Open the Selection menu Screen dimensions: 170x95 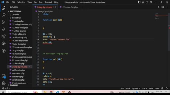[x=21, y=2]
